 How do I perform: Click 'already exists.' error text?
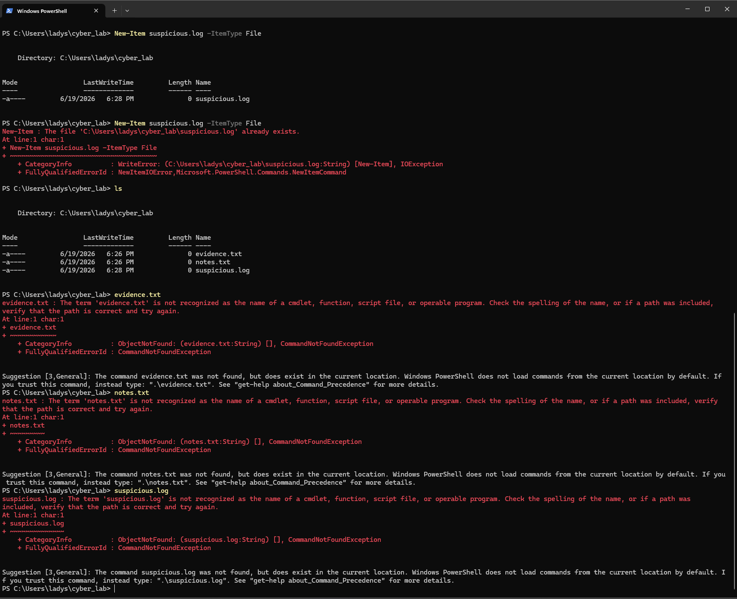pos(271,131)
